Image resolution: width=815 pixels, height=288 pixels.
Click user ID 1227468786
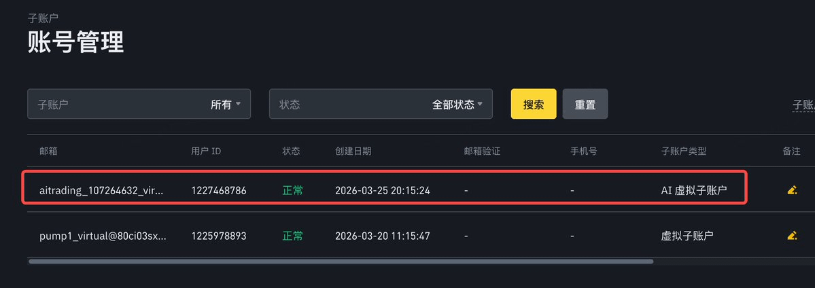[x=219, y=191]
